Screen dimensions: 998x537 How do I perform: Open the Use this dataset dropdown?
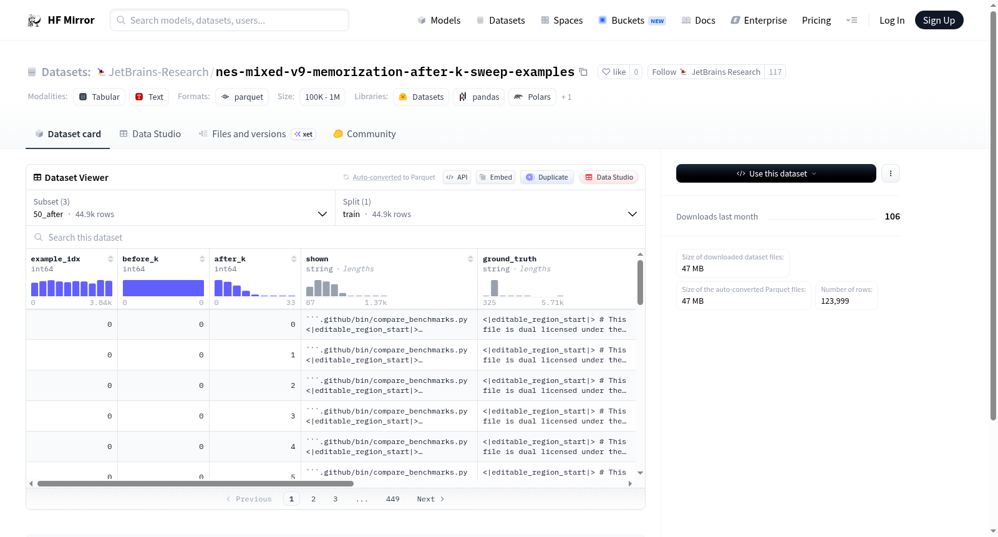(776, 173)
